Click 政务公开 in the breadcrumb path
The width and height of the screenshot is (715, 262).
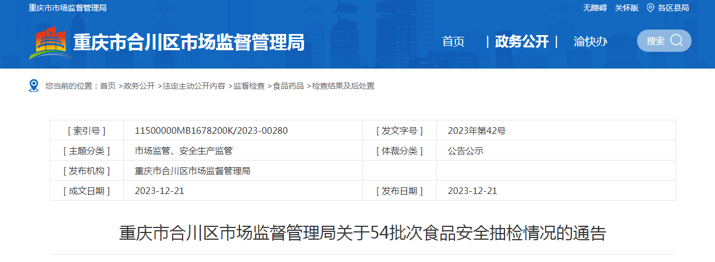point(139,86)
